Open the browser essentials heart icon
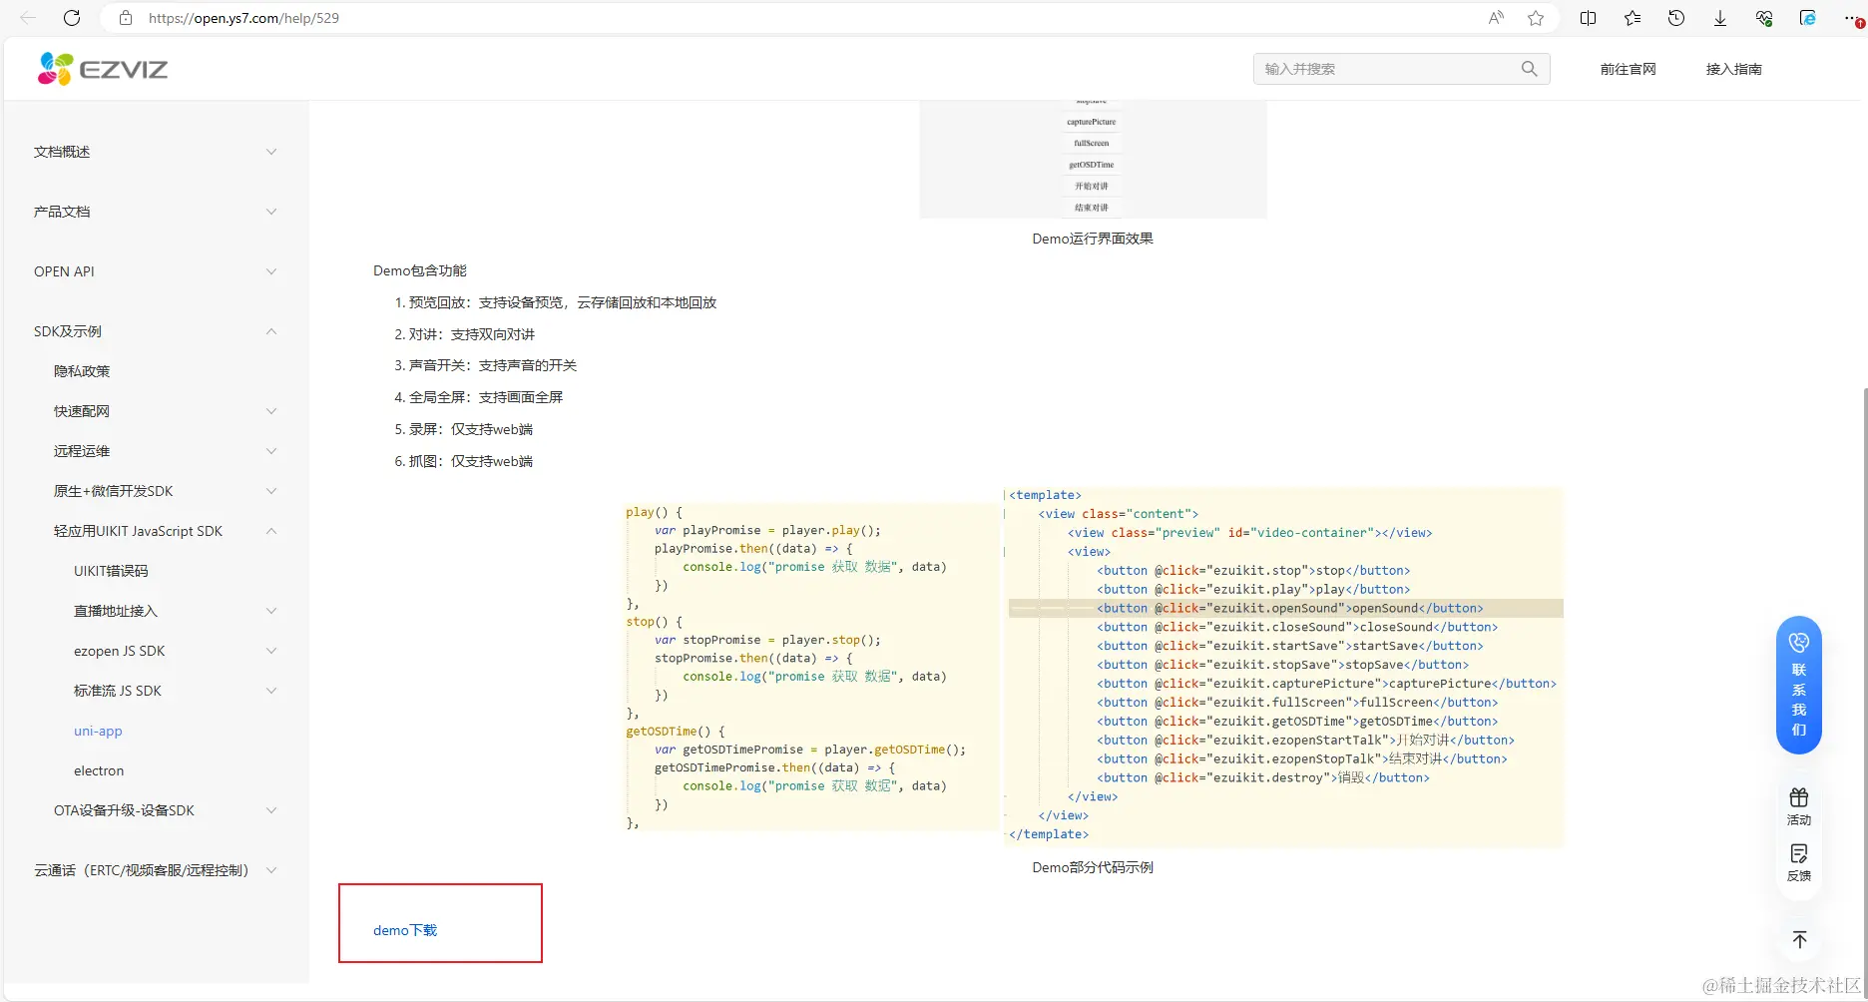This screenshot has height=1002, width=1868. [1764, 18]
